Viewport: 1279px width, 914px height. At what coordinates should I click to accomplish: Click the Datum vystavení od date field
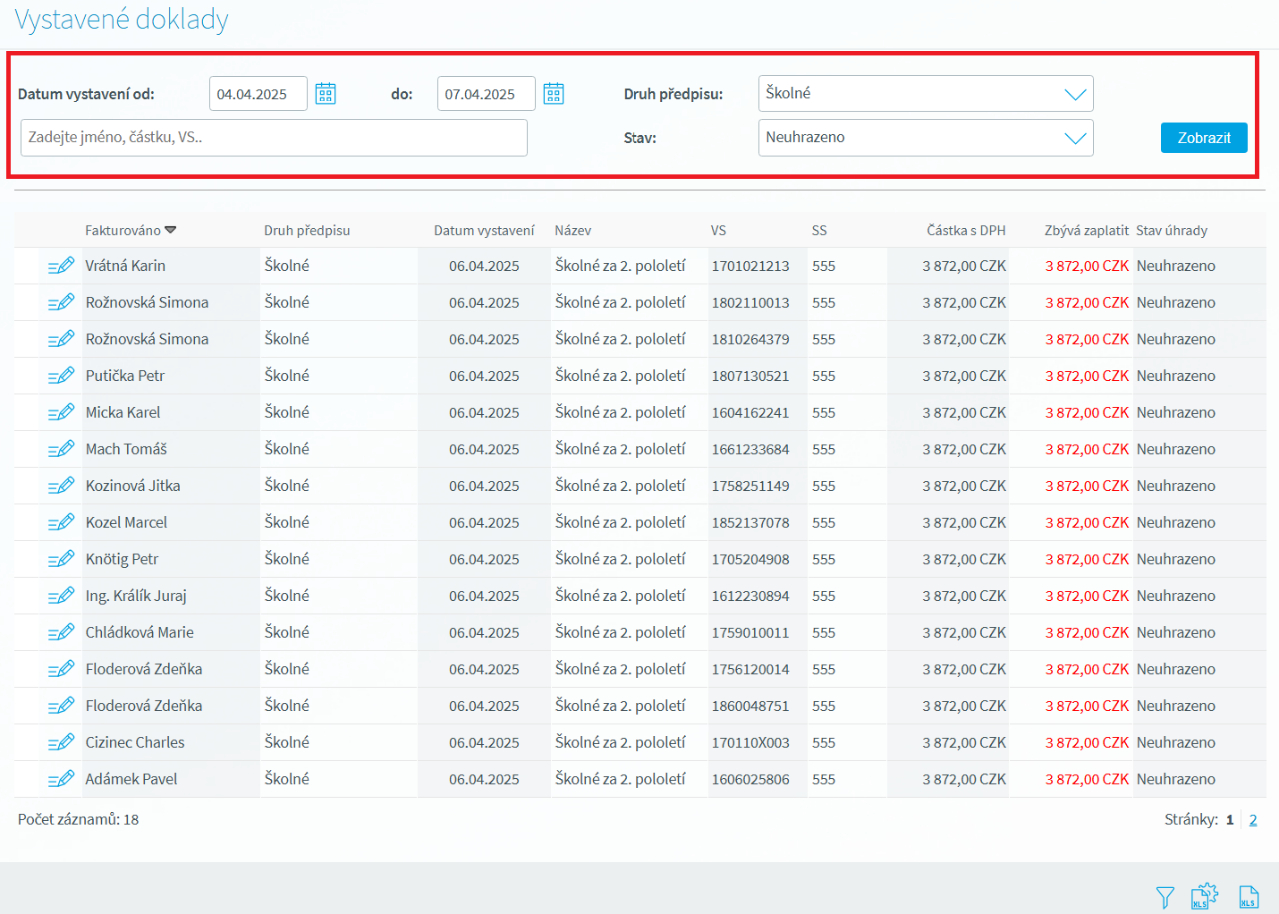[258, 94]
